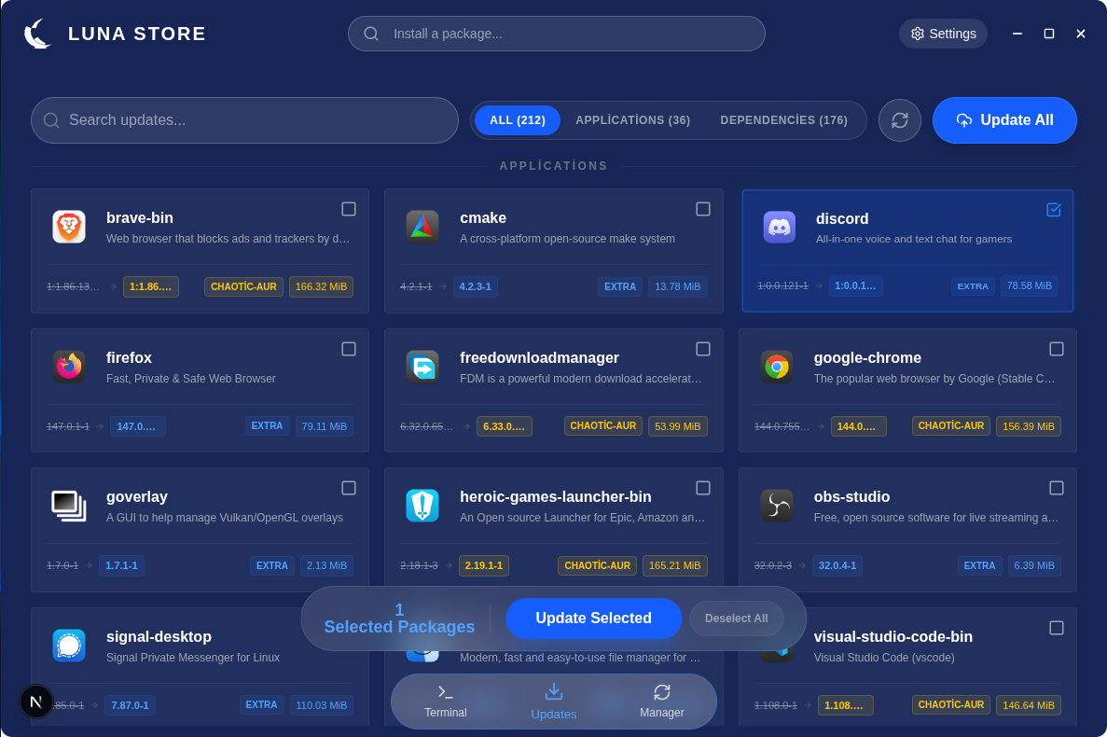This screenshot has width=1107, height=737.
Task: Click the cmake new version 4.2.3-1
Action: [475, 286]
